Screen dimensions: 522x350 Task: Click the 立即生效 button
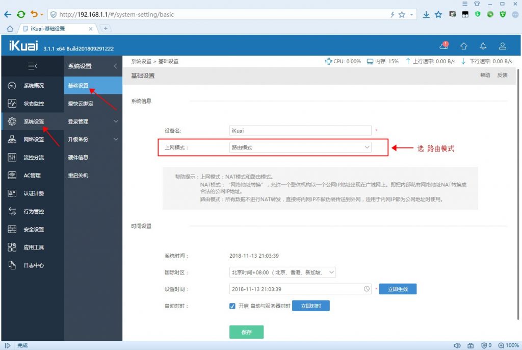click(398, 289)
